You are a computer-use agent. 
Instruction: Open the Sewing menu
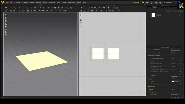point(32,3)
